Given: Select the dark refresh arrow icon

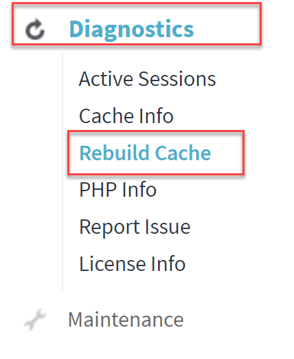Looking at the screenshot, I should pyautogui.click(x=35, y=30).
